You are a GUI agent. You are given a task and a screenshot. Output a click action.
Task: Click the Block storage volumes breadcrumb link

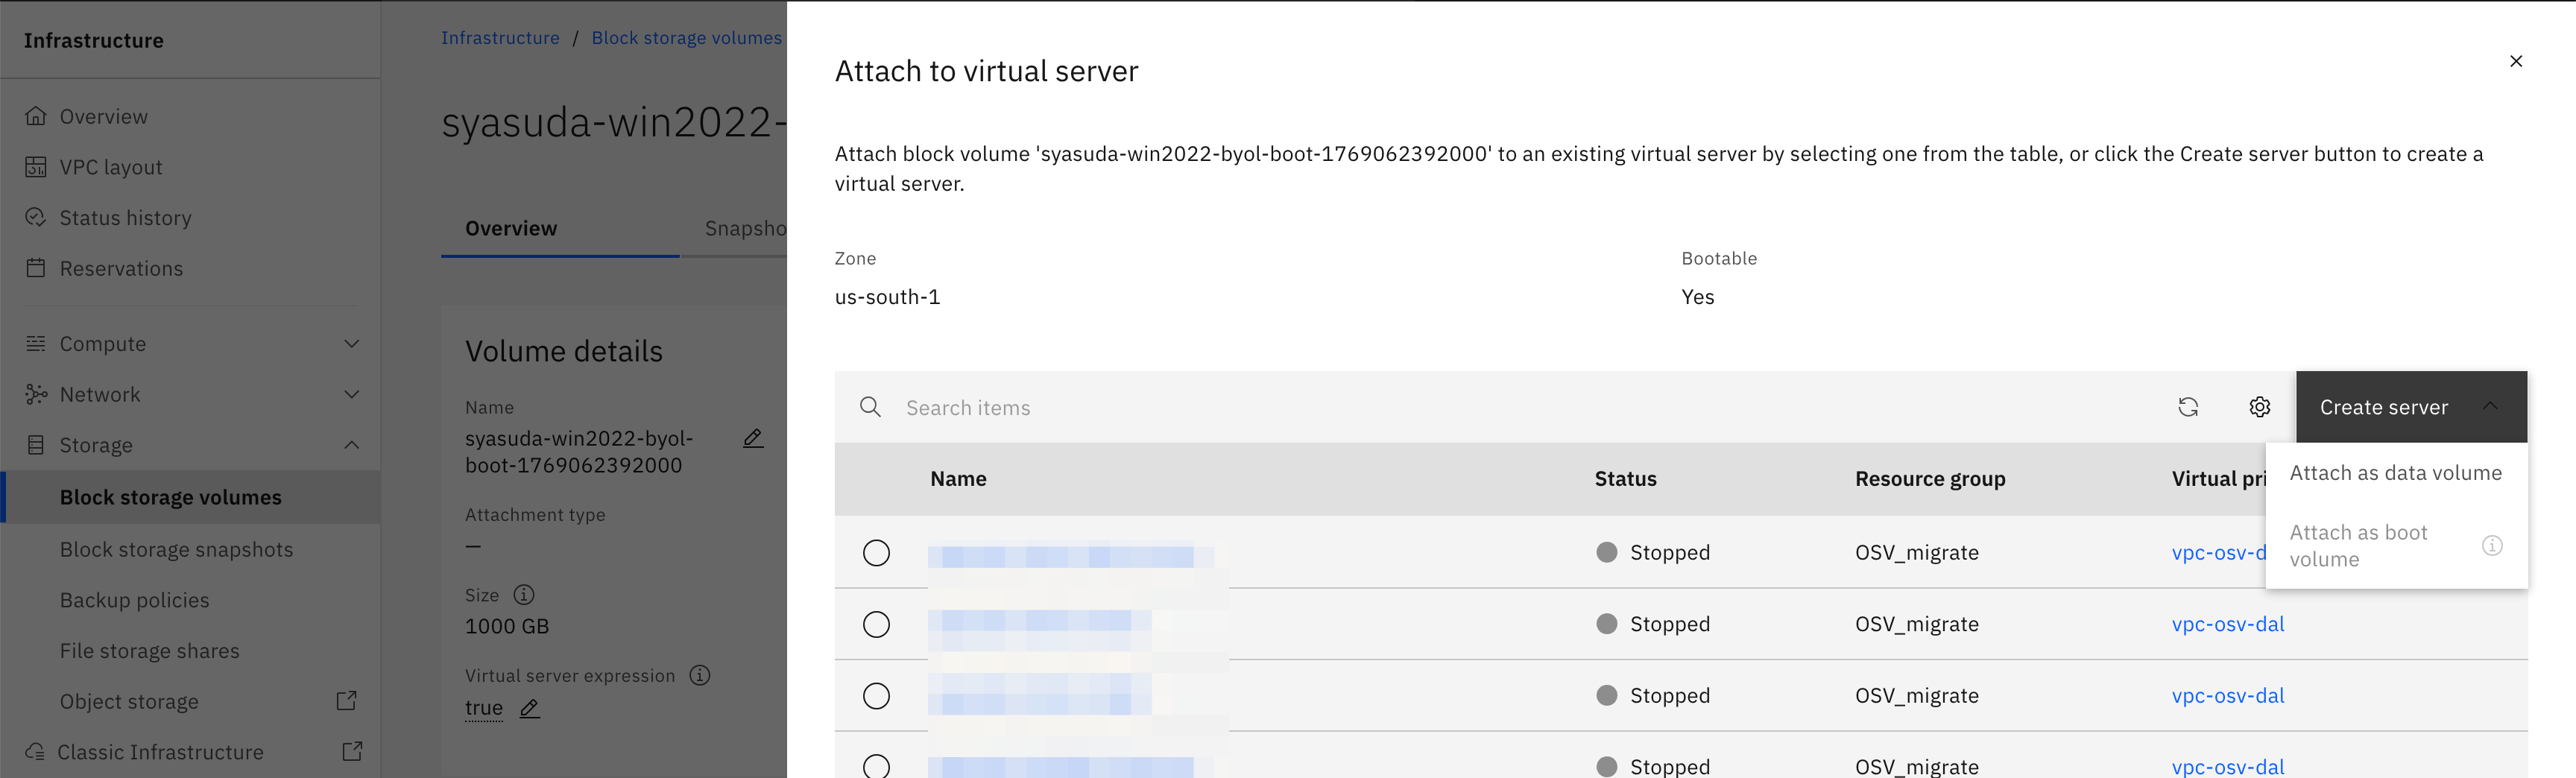click(686, 37)
